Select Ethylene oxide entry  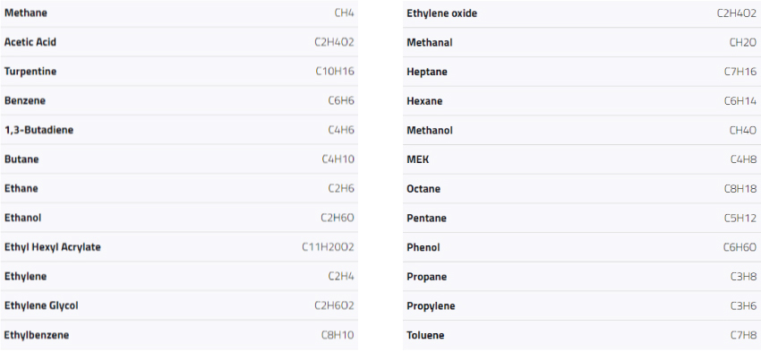[441, 13]
